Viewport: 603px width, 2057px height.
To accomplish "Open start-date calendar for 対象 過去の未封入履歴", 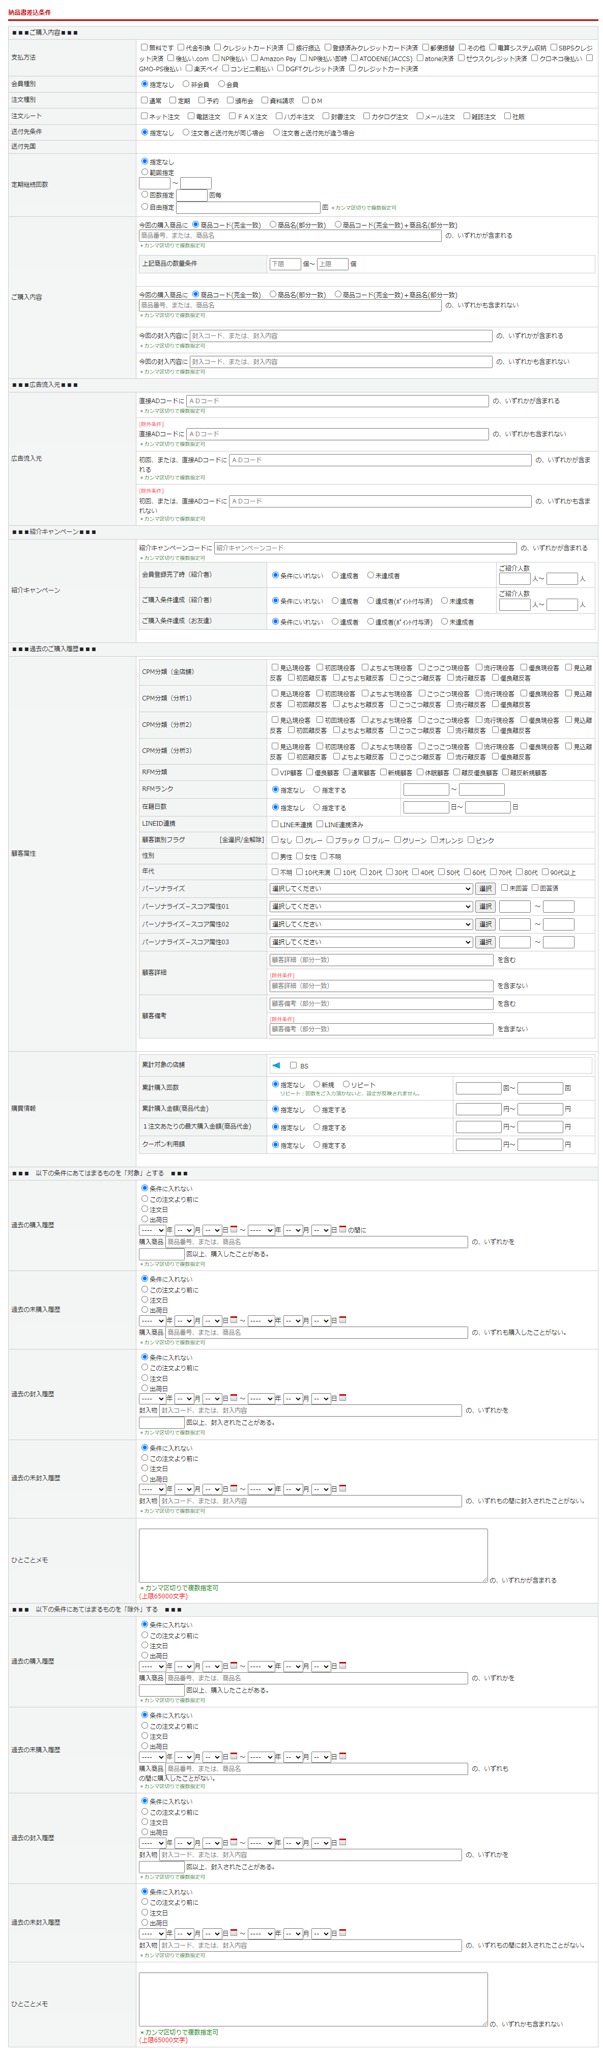I will 234,1488.
